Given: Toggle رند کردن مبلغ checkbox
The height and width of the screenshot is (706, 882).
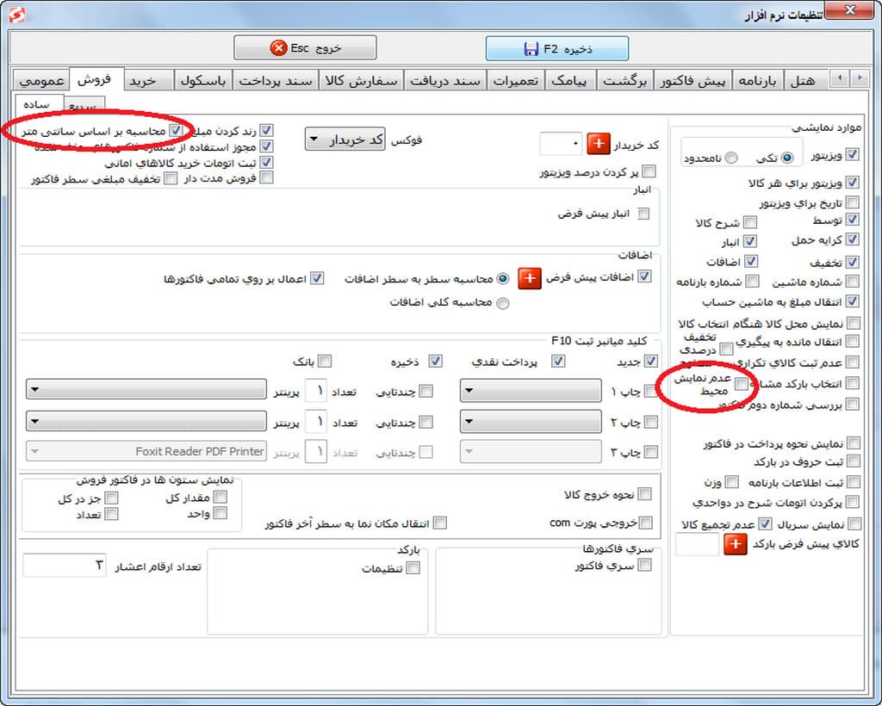Looking at the screenshot, I should (x=267, y=130).
